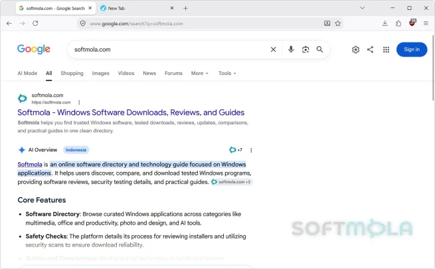
Task: Click the AI Overview label
Action: coord(43,149)
